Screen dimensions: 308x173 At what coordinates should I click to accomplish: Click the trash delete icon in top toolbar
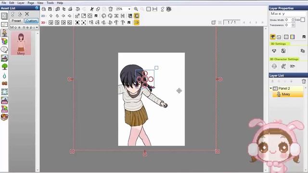pyautogui.click(x=111, y=9)
